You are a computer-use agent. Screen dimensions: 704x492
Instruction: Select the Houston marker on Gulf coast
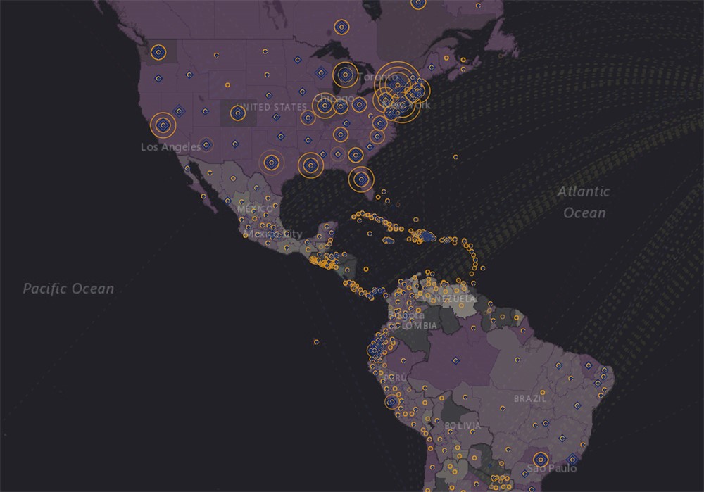point(310,165)
